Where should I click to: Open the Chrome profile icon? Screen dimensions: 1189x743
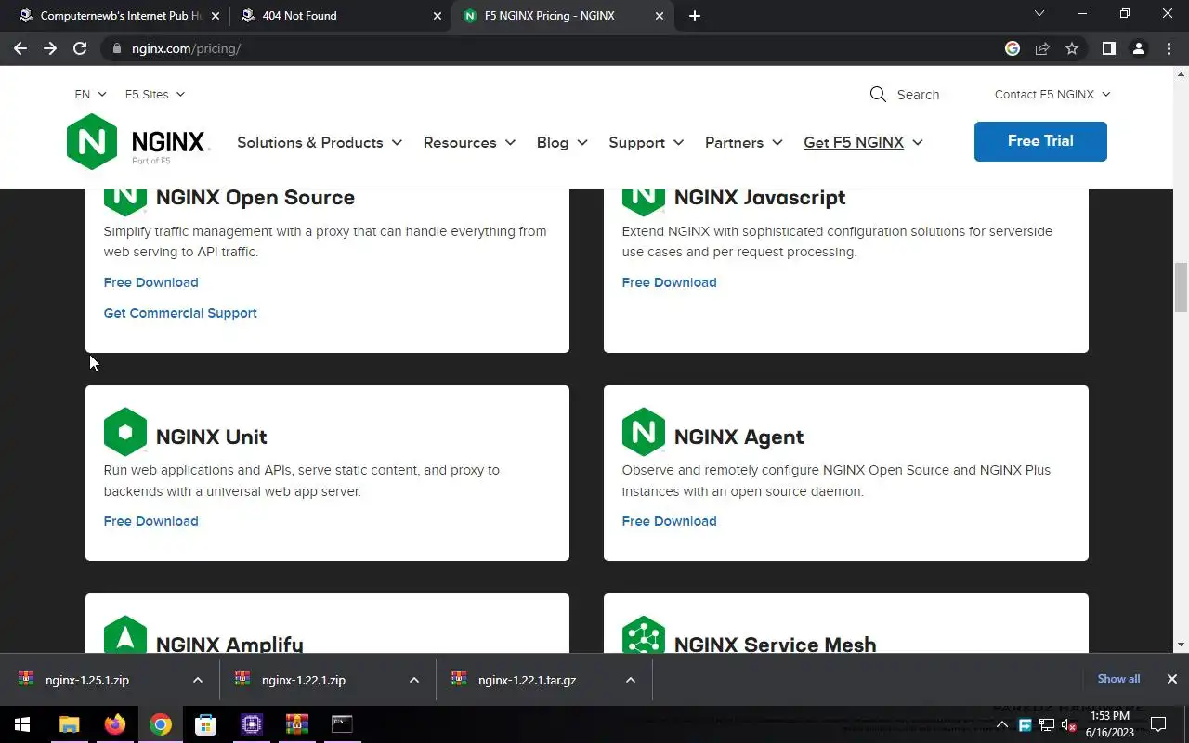1139,48
